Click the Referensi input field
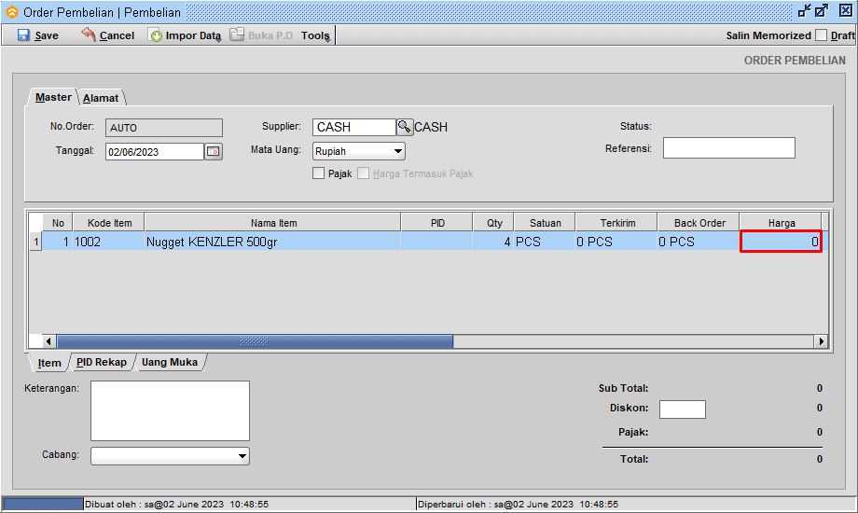858x513 pixels. 729,147
